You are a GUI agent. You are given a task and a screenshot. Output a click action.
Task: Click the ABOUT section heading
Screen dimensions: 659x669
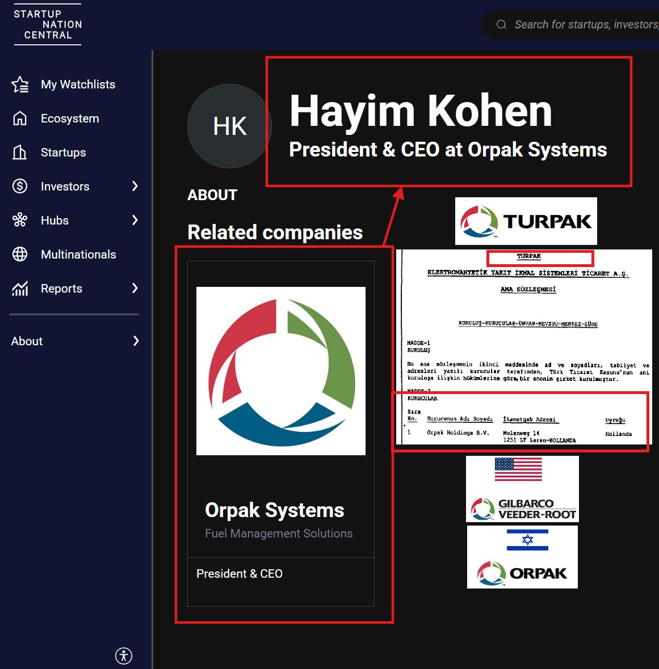[212, 195]
